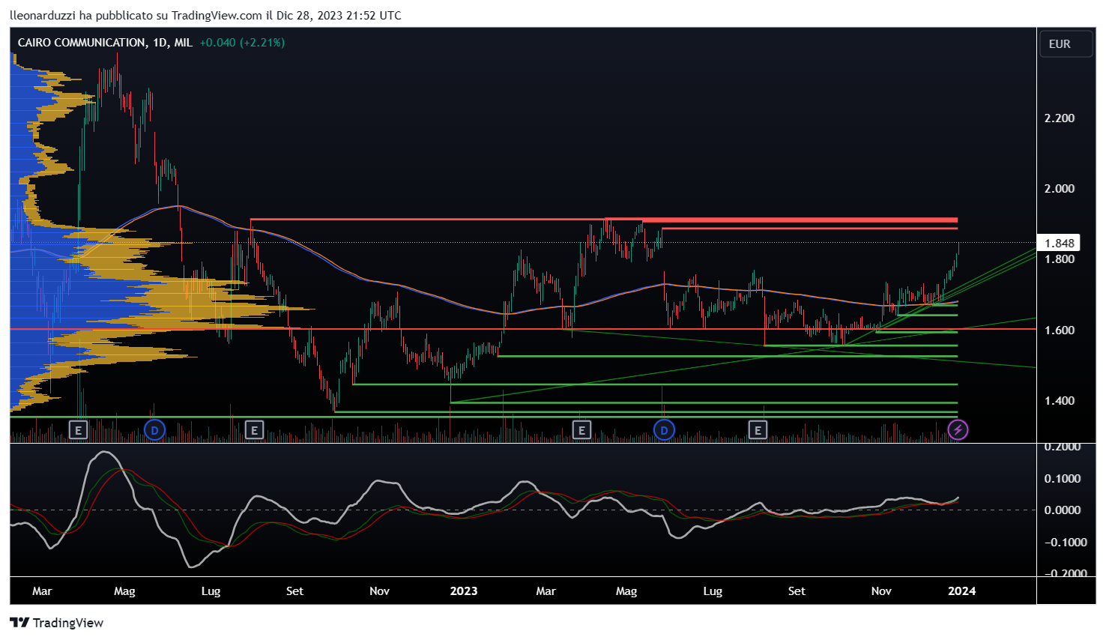Open the earnings E marker between Lug and Set 2022
This screenshot has width=1106, height=640.
(x=255, y=430)
